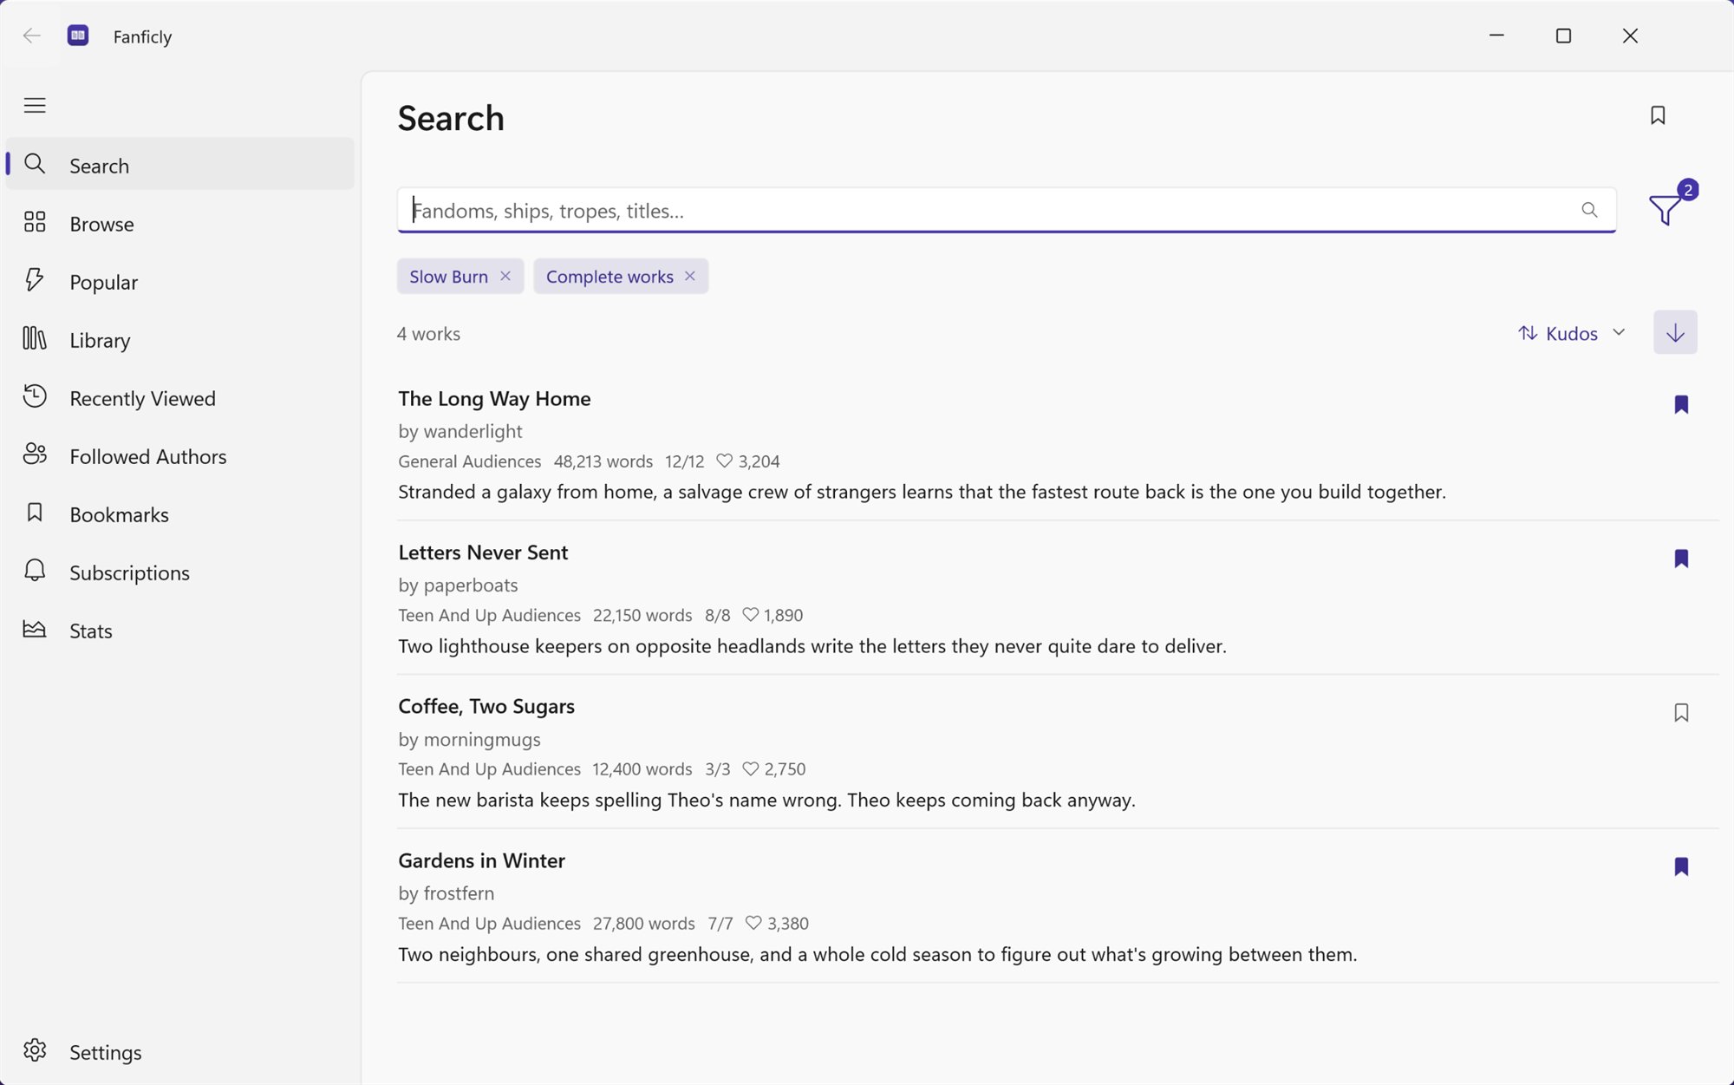Remove the Complete works filter chip
Viewport: 1734px width, 1085px height.
690,276
